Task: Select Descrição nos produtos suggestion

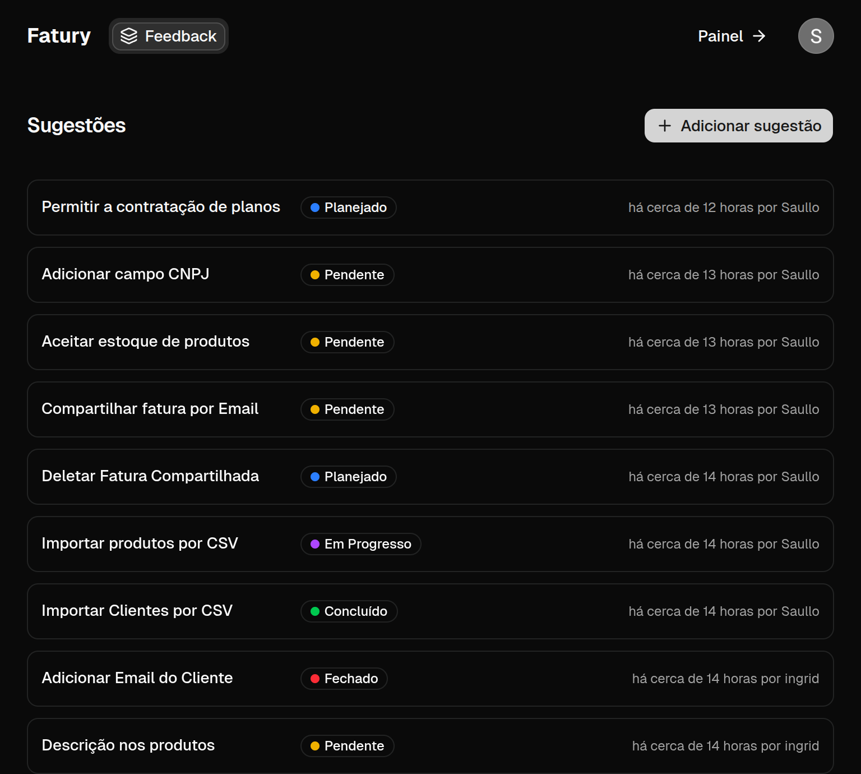Action: [x=128, y=745]
